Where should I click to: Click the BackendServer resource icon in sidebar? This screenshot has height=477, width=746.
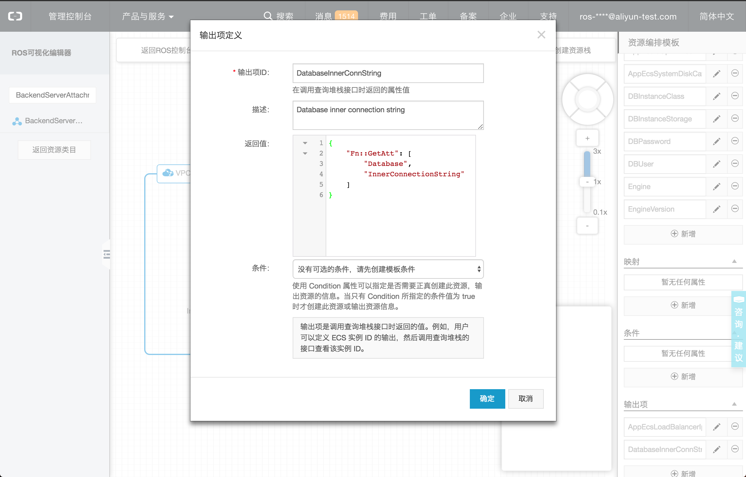pos(17,121)
